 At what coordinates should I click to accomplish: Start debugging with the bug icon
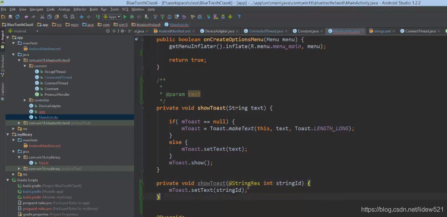132,17
